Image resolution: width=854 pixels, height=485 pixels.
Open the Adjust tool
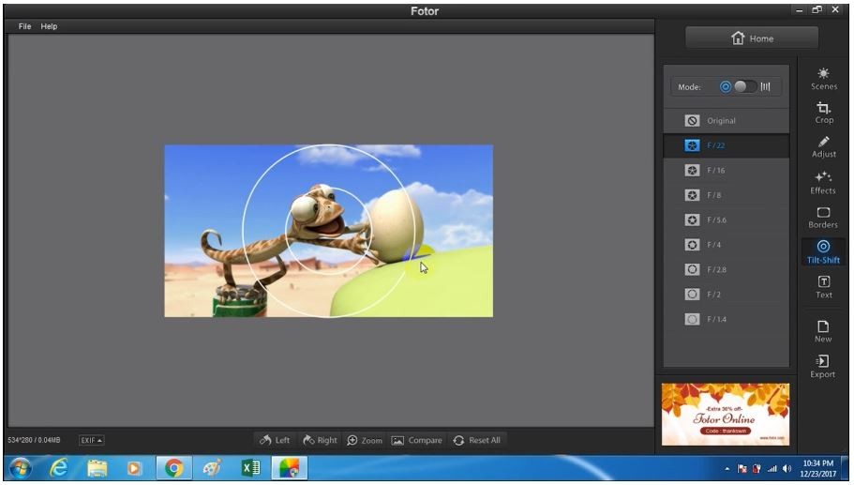(x=823, y=146)
